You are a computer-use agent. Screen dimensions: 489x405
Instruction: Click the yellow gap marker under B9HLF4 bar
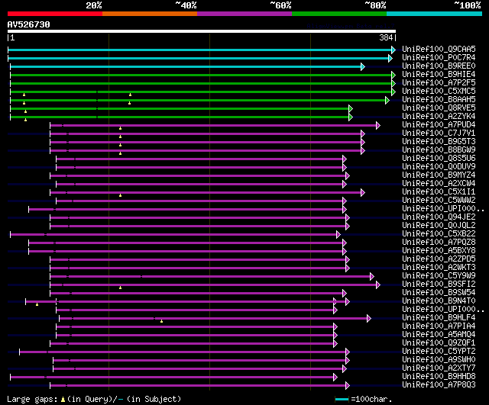coord(161,321)
